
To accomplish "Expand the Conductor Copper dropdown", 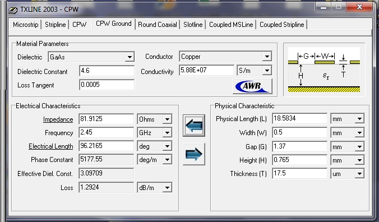I will (x=267, y=57).
